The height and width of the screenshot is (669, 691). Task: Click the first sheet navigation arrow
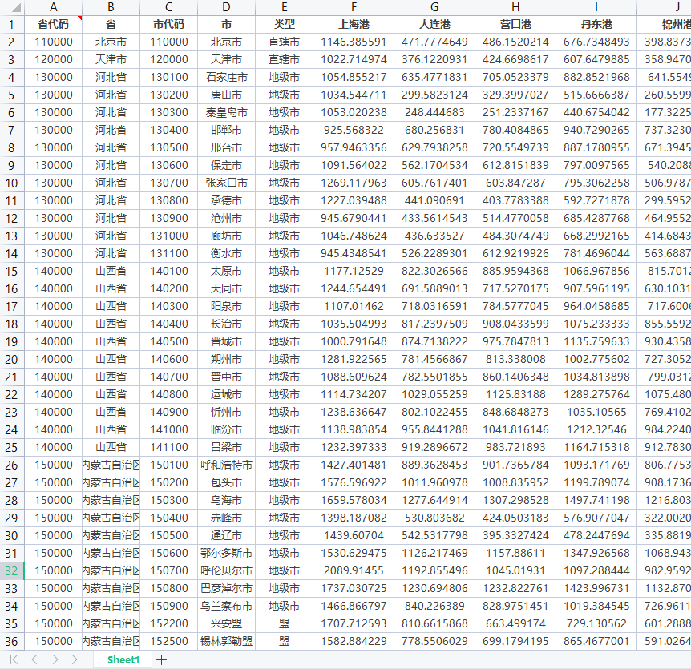tap(14, 659)
